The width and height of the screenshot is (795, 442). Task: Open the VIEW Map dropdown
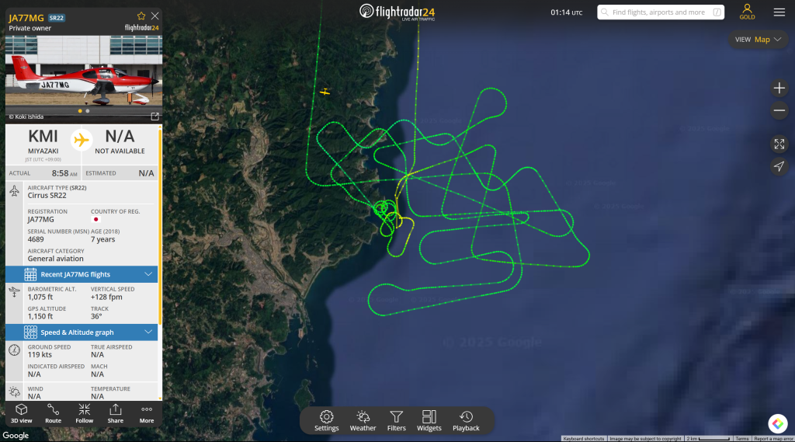tap(759, 40)
